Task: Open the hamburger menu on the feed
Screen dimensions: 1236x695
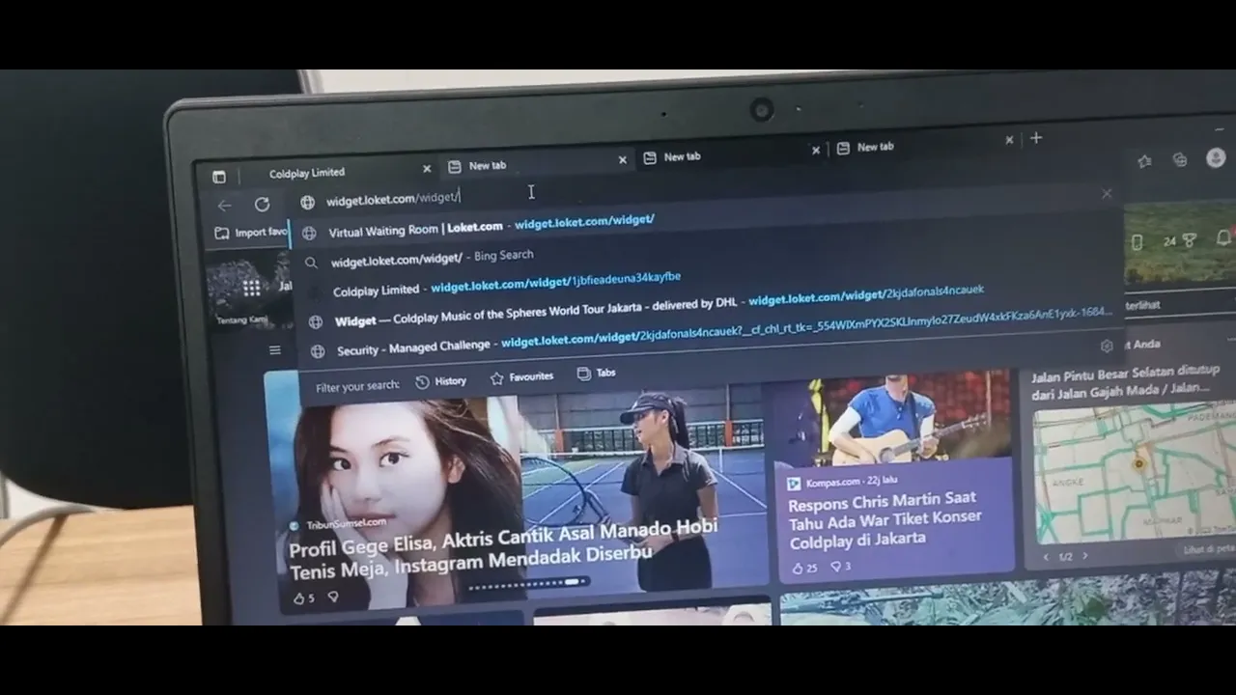Action: click(275, 350)
